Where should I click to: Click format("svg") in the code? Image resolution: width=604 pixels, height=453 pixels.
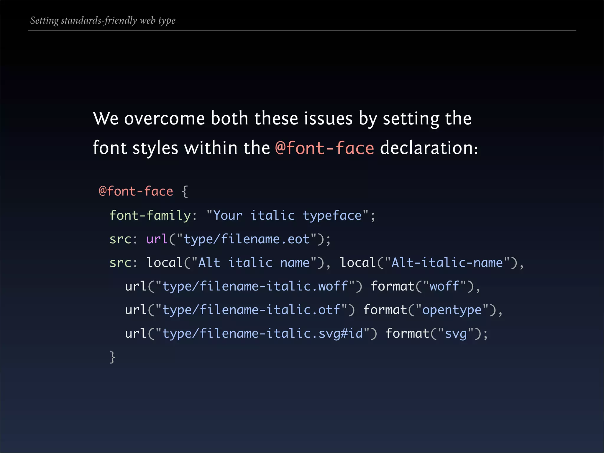(x=433, y=334)
